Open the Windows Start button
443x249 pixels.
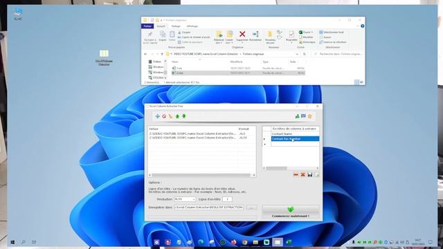12,242
